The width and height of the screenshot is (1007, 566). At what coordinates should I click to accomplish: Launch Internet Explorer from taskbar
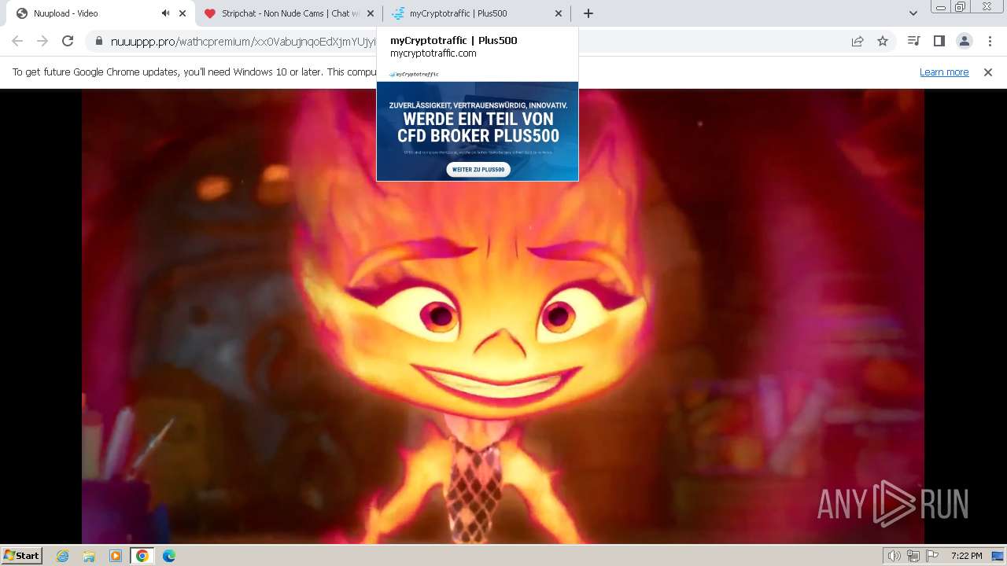coord(63,556)
